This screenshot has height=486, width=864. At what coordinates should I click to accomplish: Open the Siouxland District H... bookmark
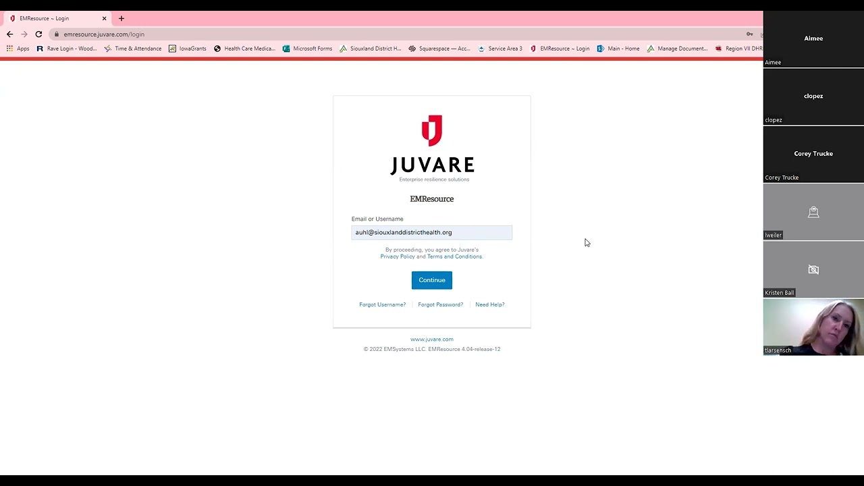[371, 49]
